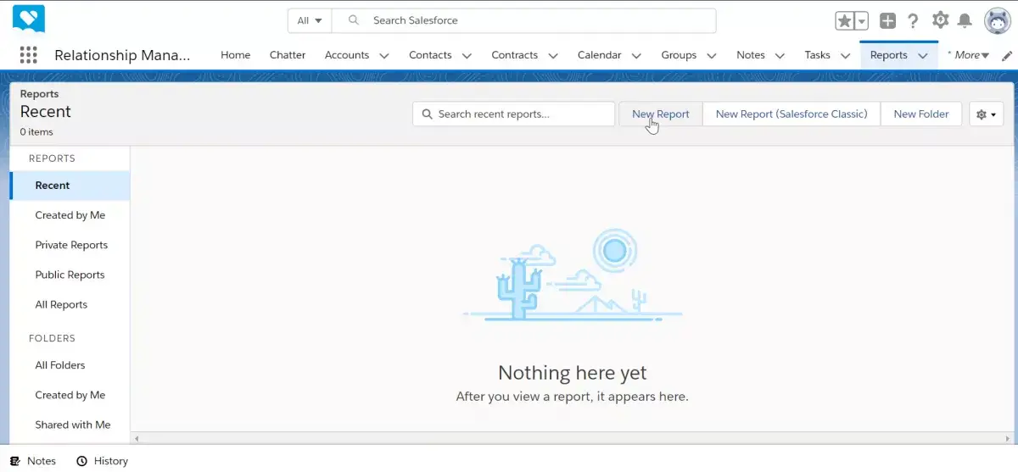Click the New Report button
This screenshot has height=472, width=1018.
[661, 114]
